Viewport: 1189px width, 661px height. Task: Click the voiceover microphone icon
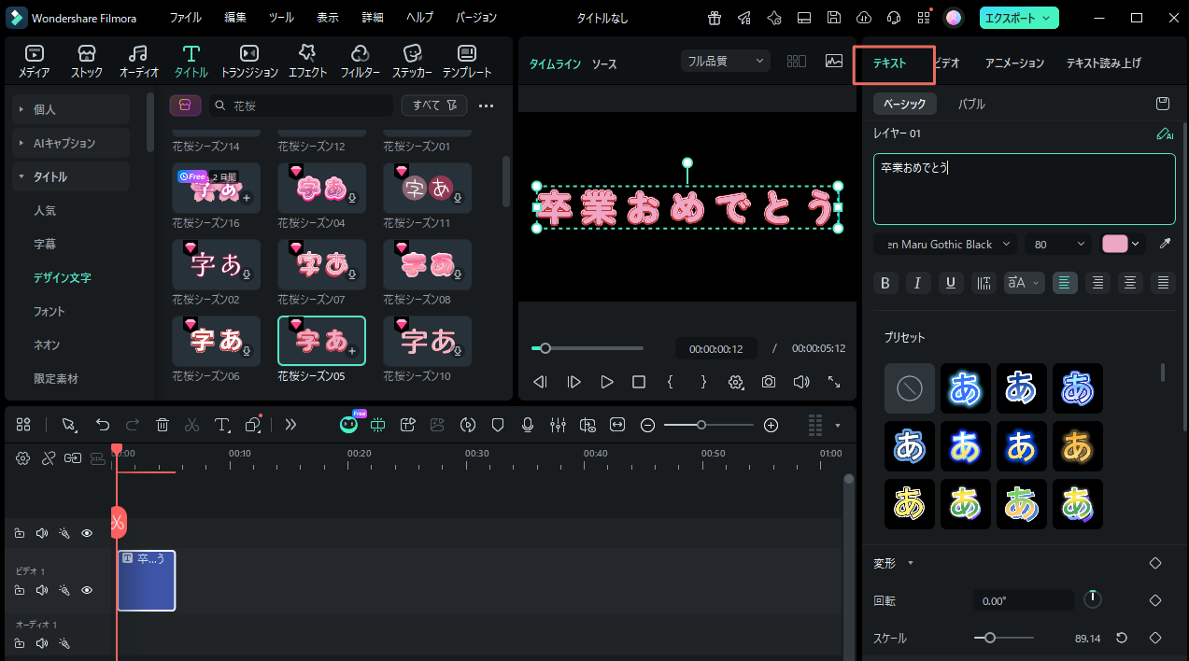point(528,425)
